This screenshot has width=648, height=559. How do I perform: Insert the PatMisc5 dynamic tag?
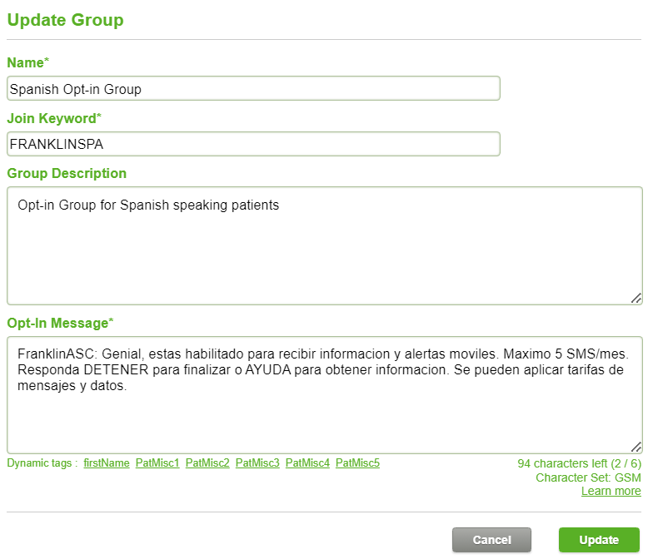click(x=357, y=463)
